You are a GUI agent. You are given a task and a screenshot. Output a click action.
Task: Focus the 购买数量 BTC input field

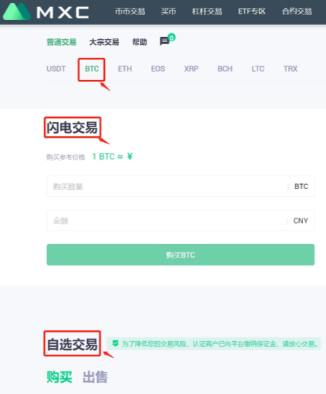(x=180, y=186)
